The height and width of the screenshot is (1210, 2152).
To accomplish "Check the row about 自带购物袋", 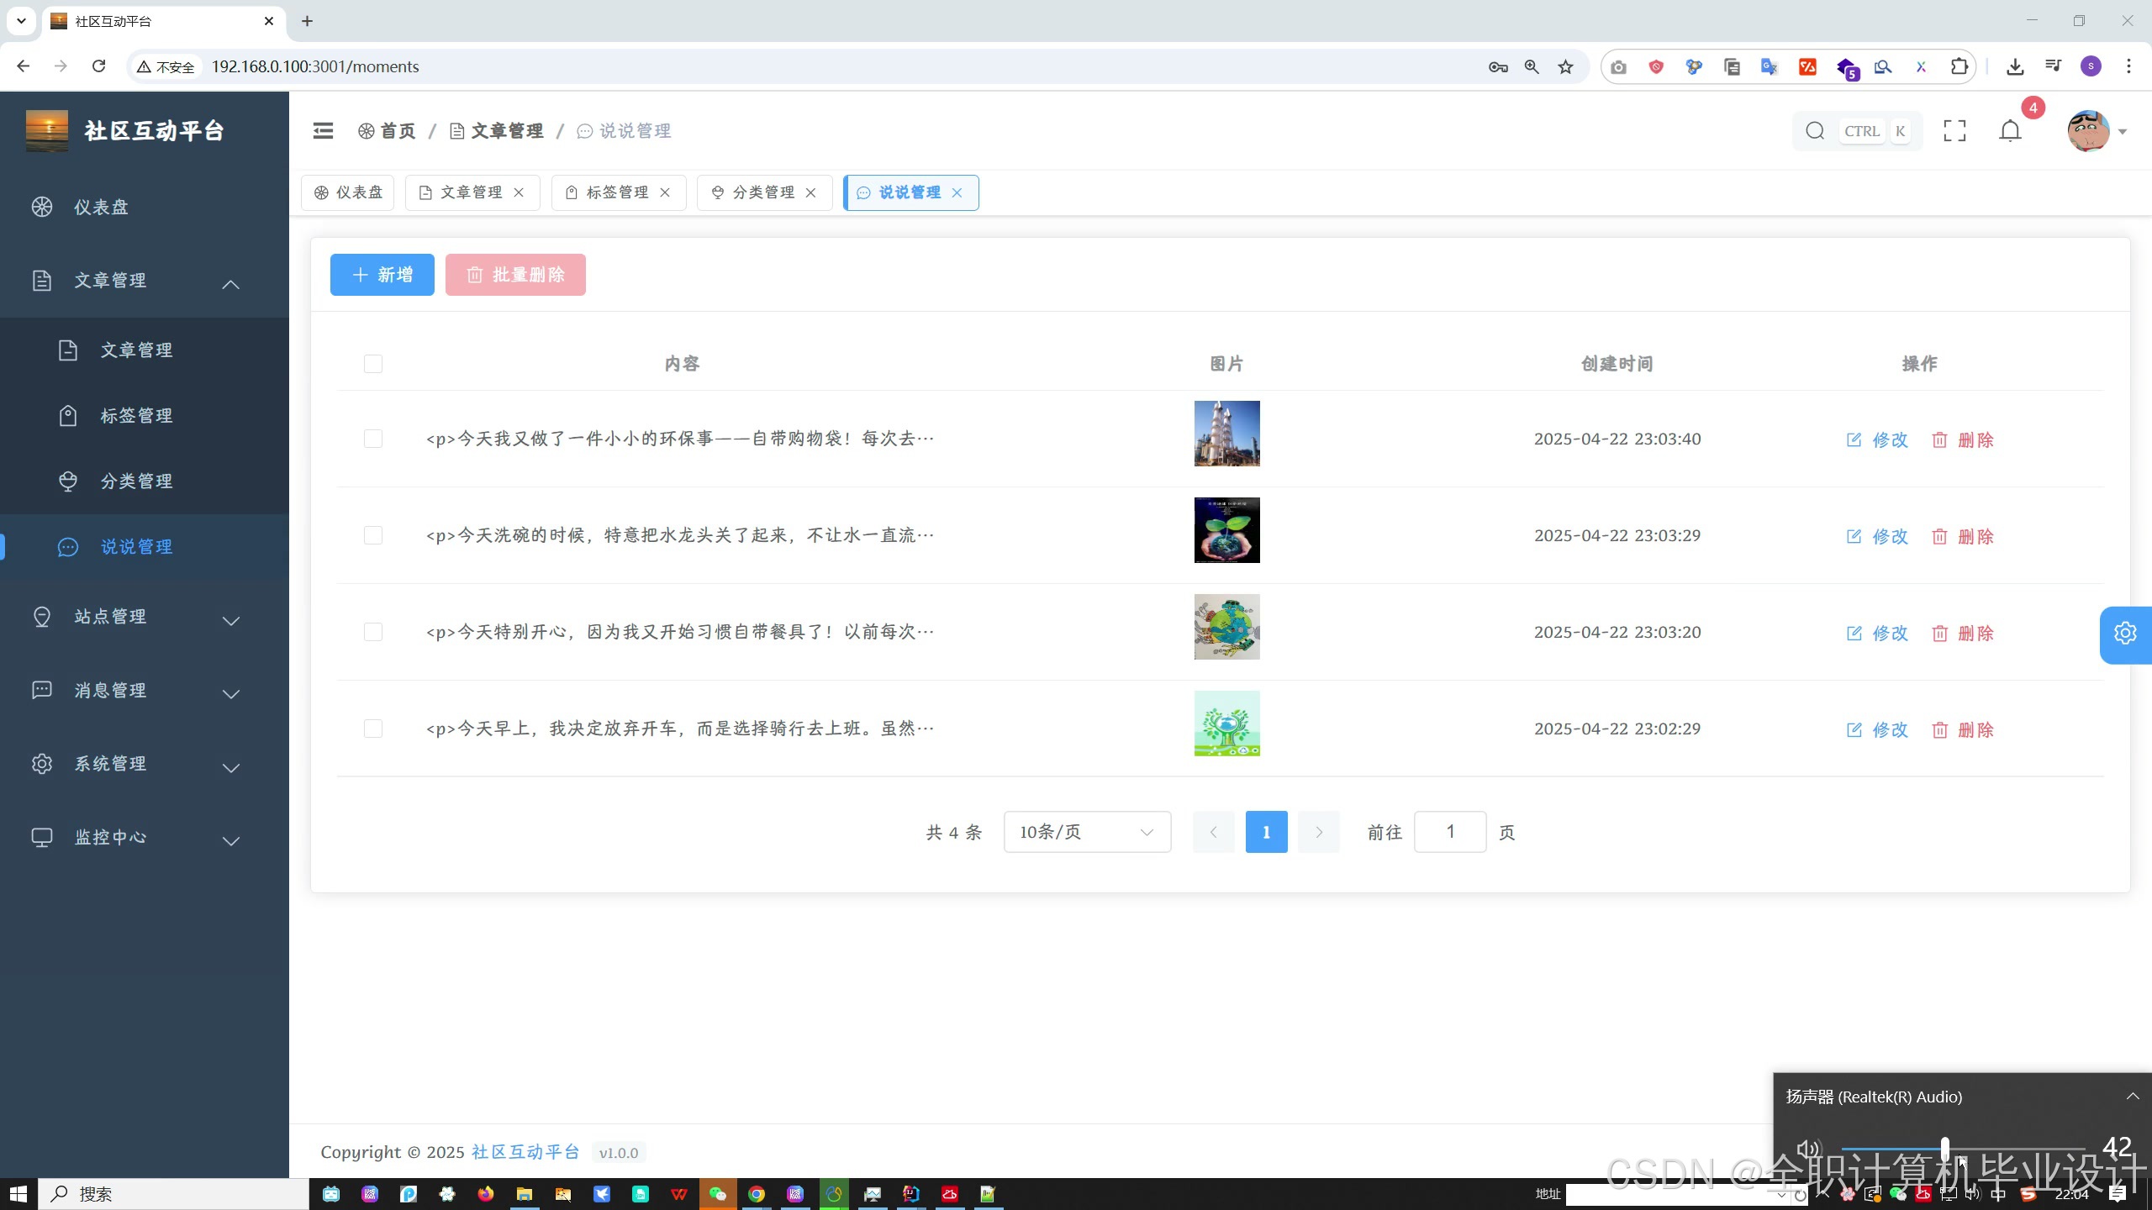I will point(373,439).
